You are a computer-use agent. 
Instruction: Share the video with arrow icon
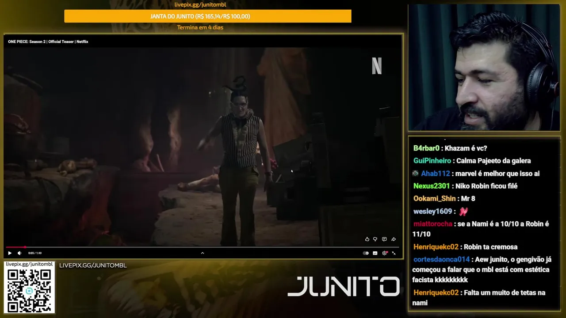(394, 239)
